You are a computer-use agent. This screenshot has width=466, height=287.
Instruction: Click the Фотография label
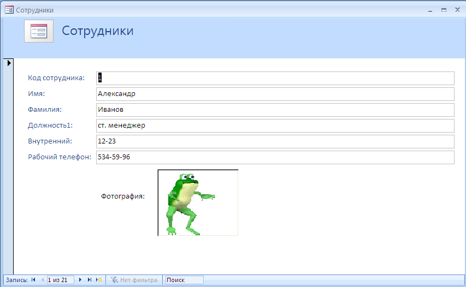(x=123, y=196)
